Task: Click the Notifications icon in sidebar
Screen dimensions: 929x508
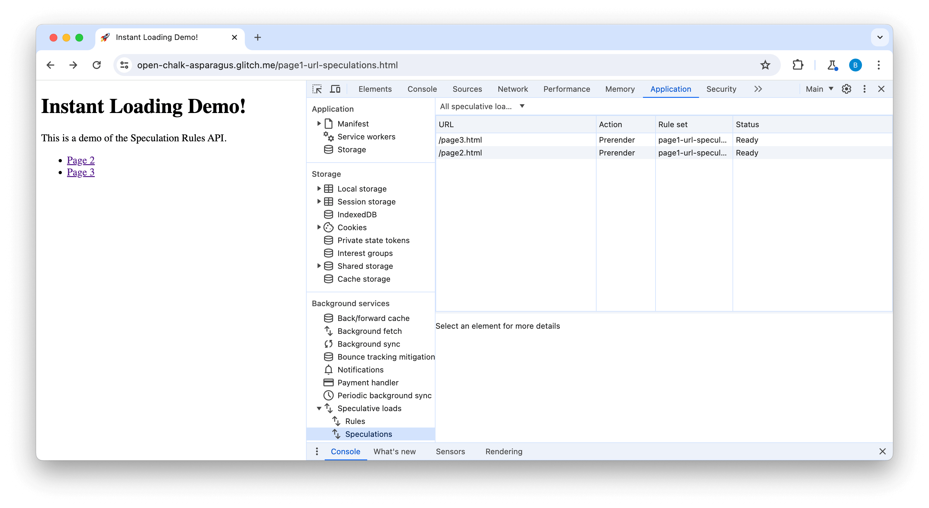Action: [328, 369]
